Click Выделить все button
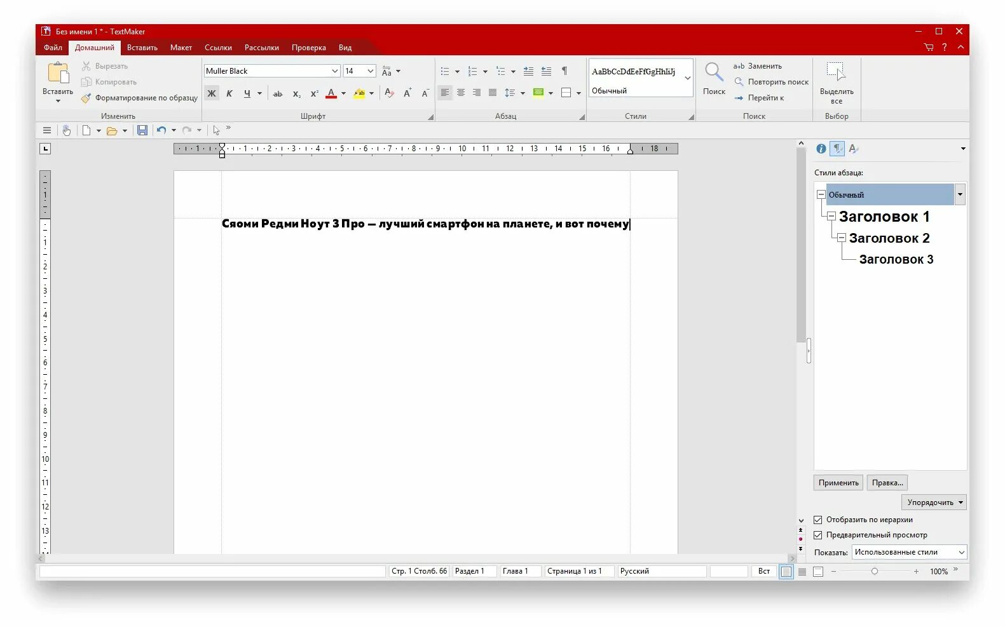 tap(837, 83)
